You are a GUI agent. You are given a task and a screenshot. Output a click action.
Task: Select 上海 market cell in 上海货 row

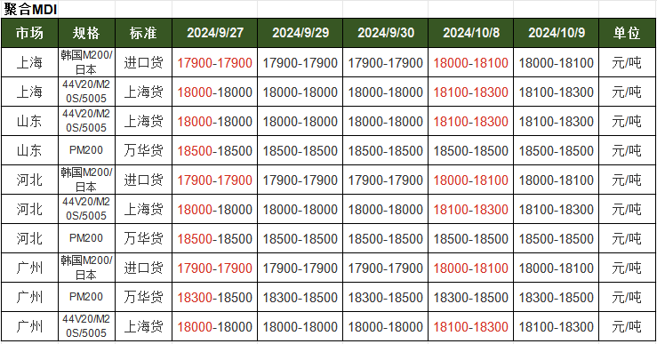pyautogui.click(x=29, y=92)
